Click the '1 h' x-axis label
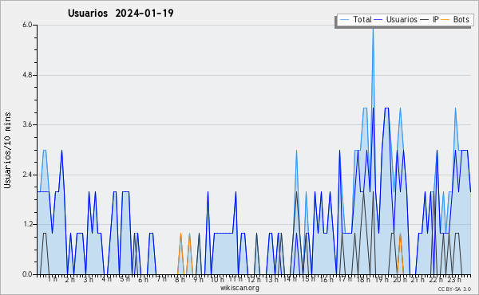This screenshot has width=479, height=295. (52, 279)
